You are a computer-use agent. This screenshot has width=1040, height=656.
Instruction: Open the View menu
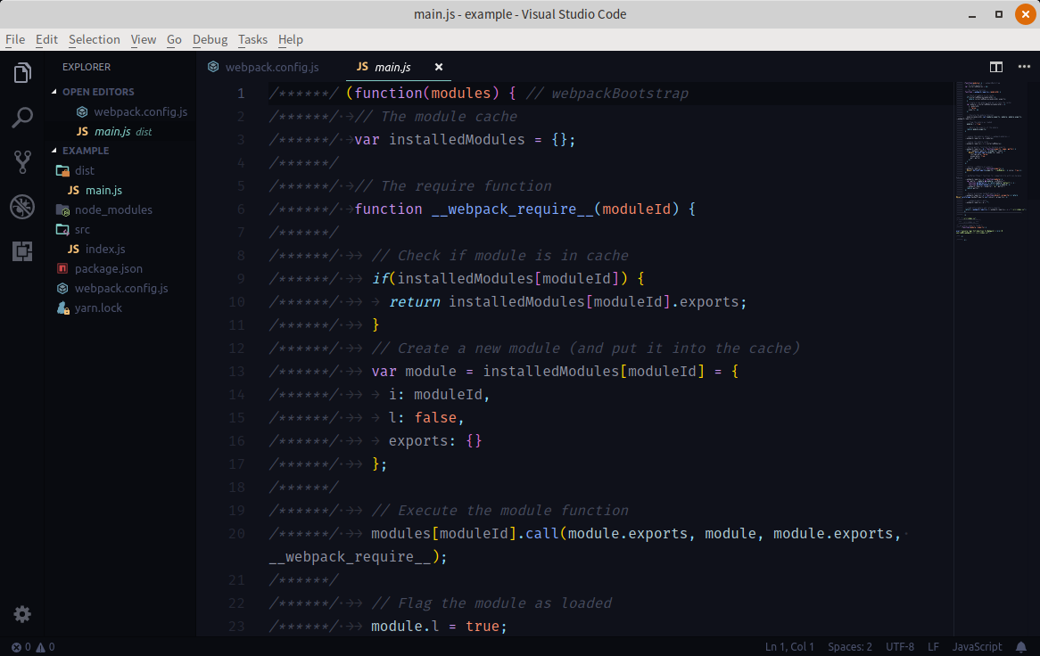[x=144, y=40]
